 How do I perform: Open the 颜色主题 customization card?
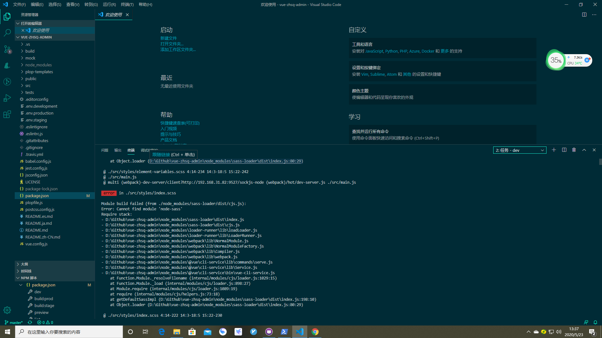tap(442, 94)
